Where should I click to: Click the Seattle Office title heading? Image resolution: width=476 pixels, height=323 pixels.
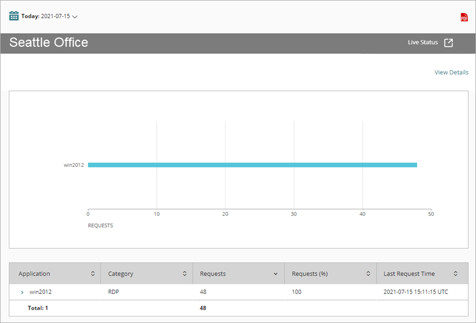click(48, 43)
